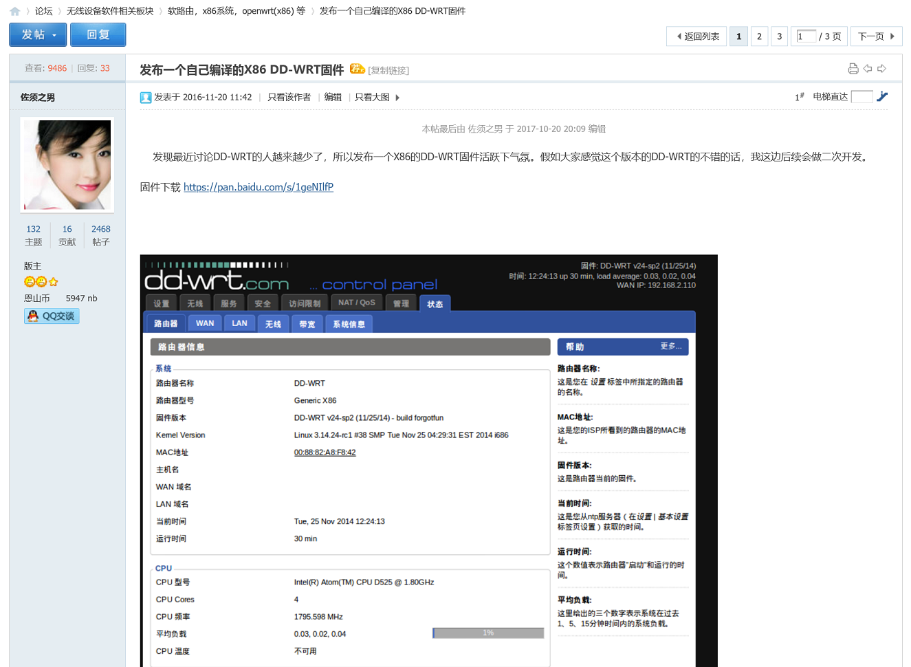Open 无线设备软件相关板块 breadcrumb link
This screenshot has height=667, width=911.
pyautogui.click(x=110, y=11)
